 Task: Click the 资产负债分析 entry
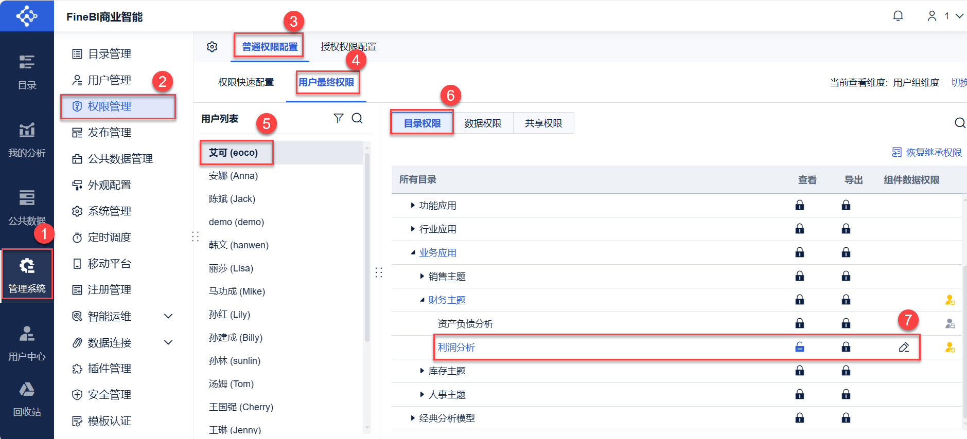(x=466, y=324)
